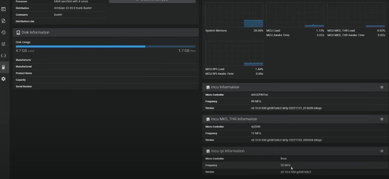Click the 'linux' micro-controller value

[x=284, y=159]
